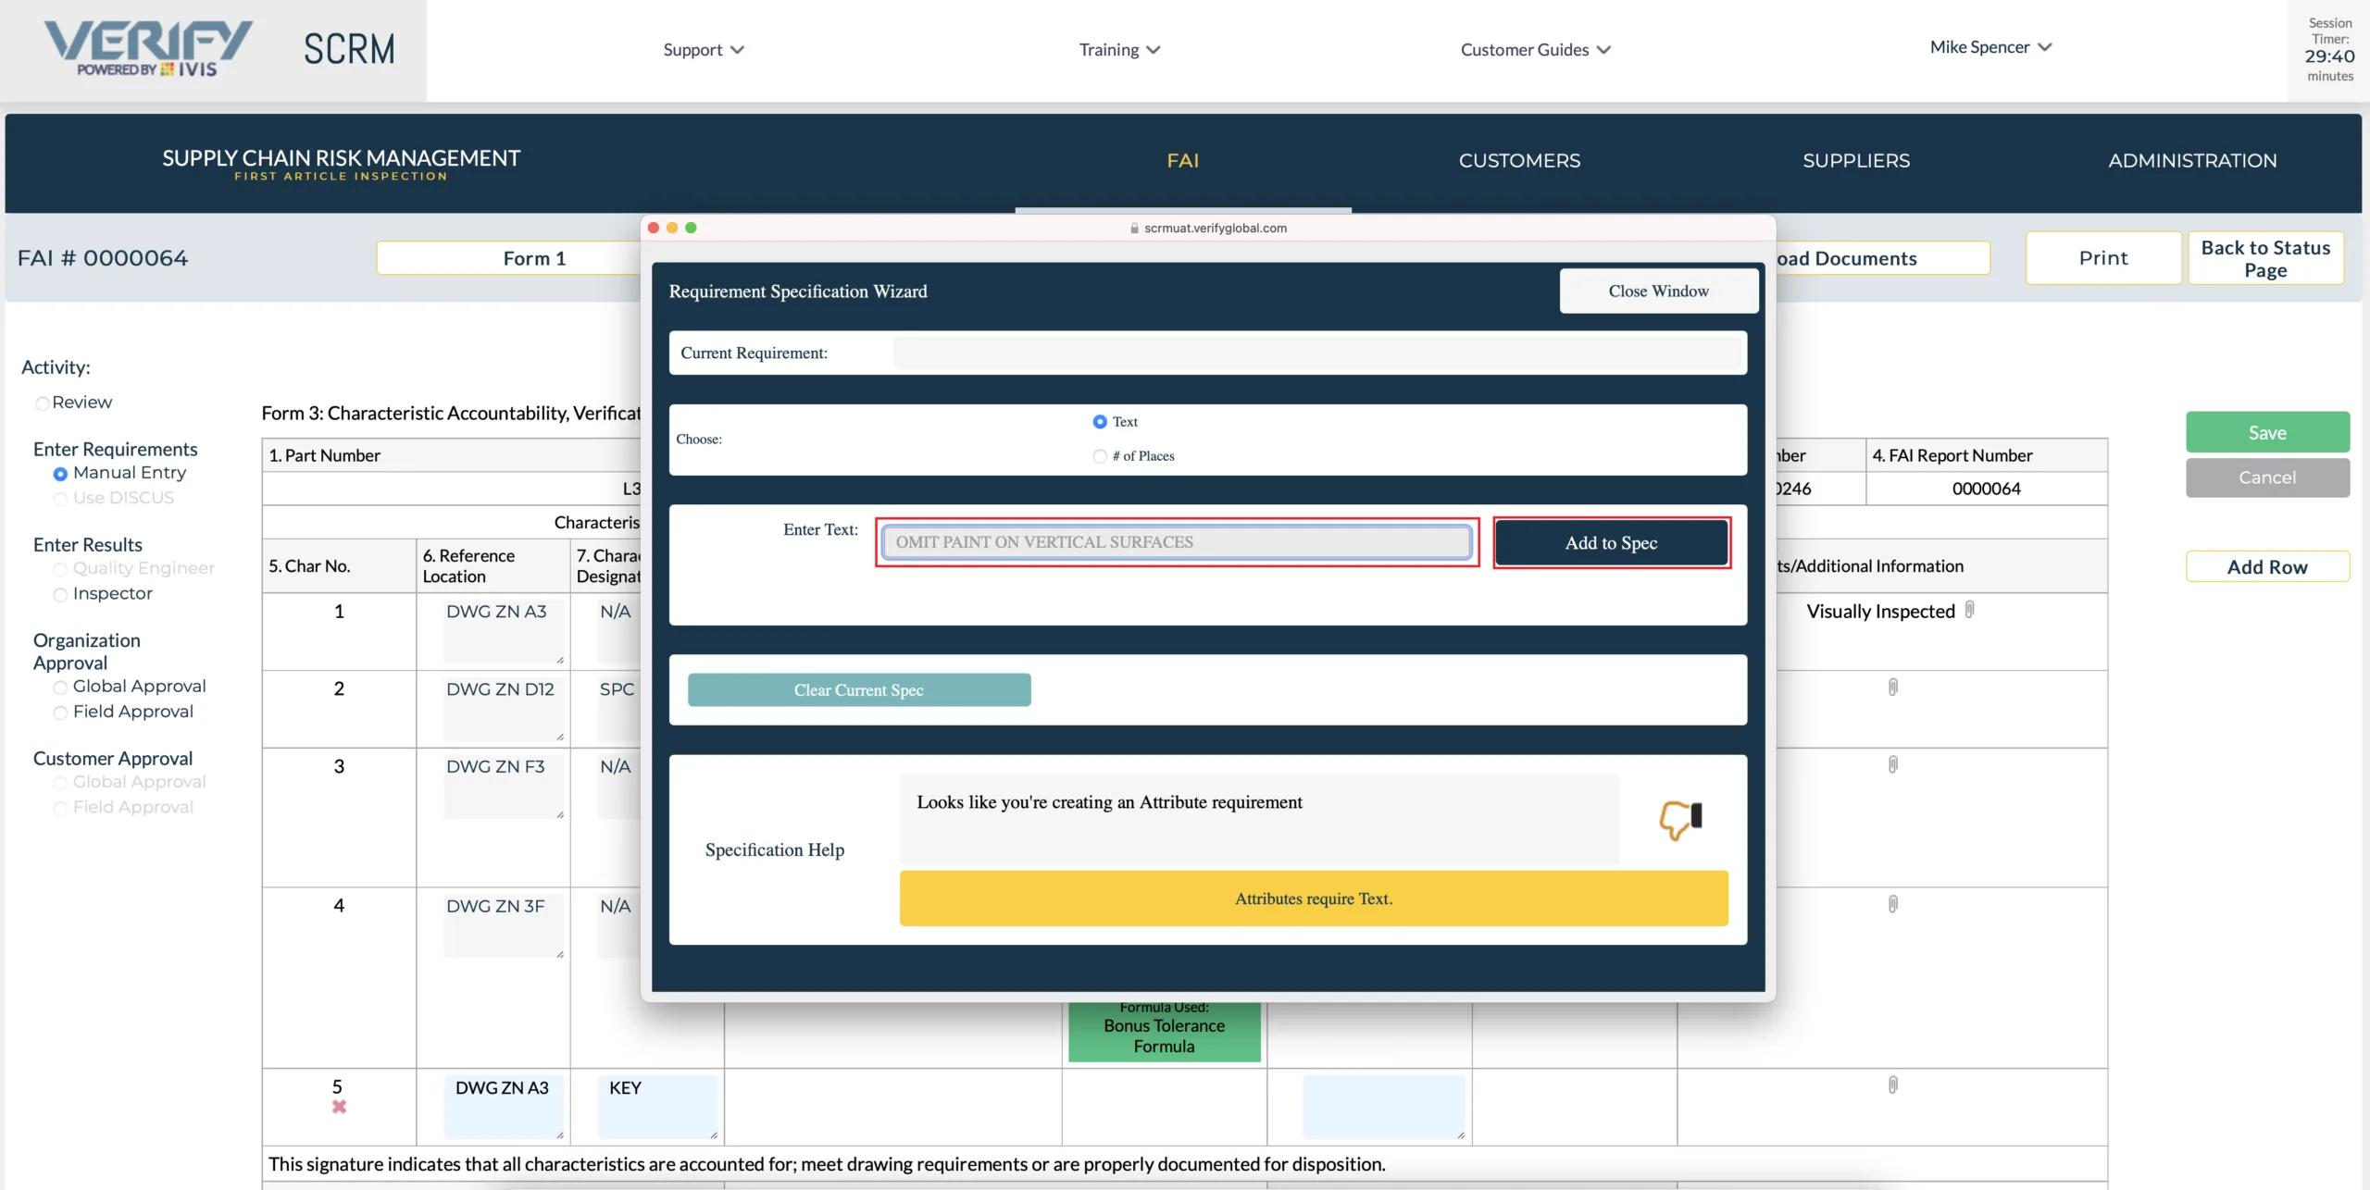Click the paperclip attachment icon in row 2
Screen dimensions: 2370x1190
pyautogui.click(x=1893, y=688)
